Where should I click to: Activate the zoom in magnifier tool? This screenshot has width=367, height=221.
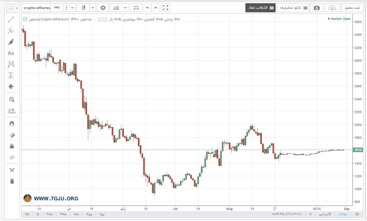(x=12, y=99)
